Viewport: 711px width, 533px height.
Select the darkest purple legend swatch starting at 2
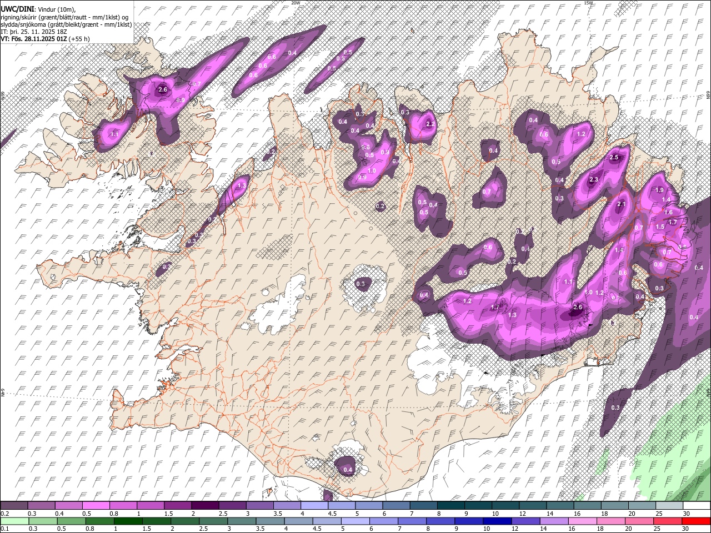(204, 506)
